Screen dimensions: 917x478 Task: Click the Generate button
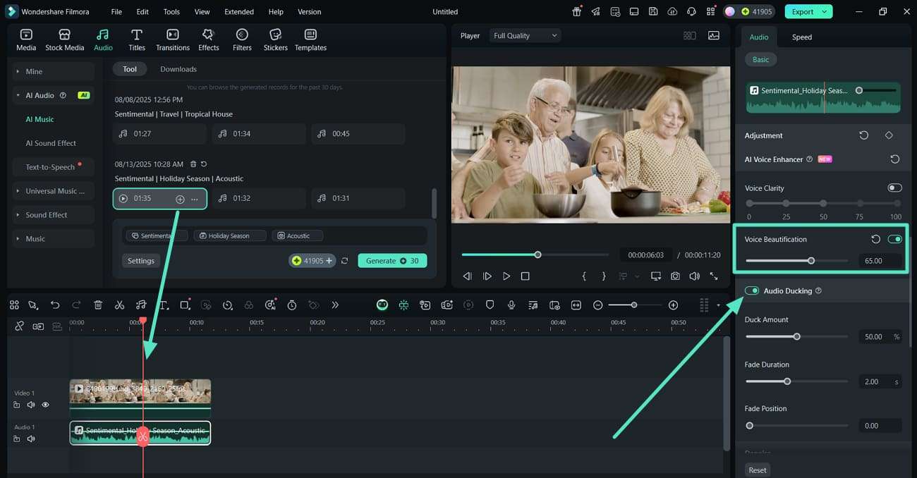pyautogui.click(x=392, y=261)
